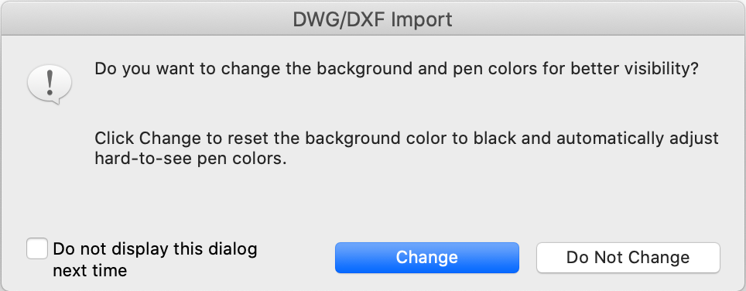Click the 'Click Change to reset' explanation text
The image size is (746, 291).
click(407, 149)
